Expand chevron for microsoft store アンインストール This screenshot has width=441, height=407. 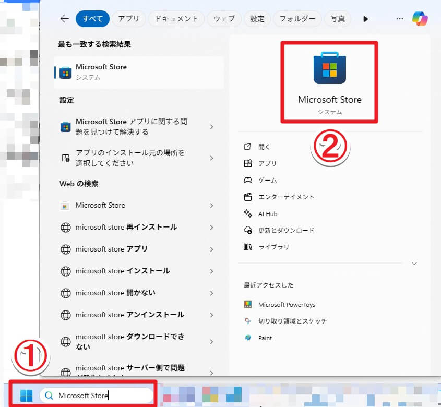coord(211,315)
